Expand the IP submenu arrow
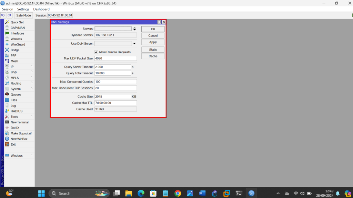Image resolution: width=353 pixels, height=198 pixels. pos(31,66)
